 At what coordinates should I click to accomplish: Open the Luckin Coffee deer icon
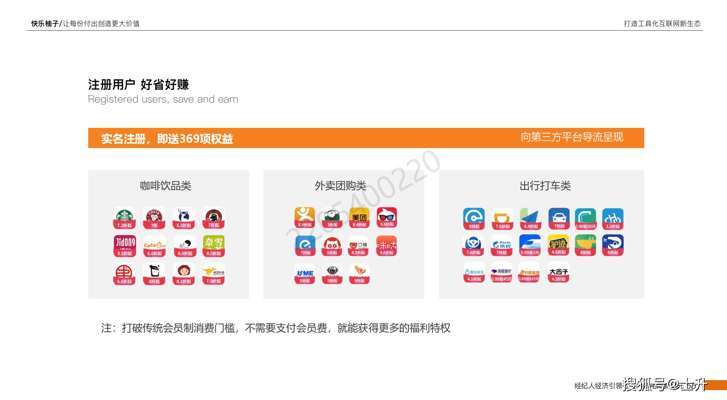click(x=183, y=218)
